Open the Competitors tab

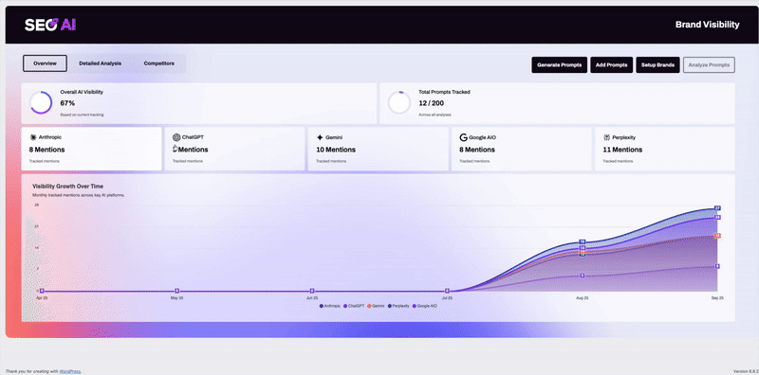coord(158,63)
